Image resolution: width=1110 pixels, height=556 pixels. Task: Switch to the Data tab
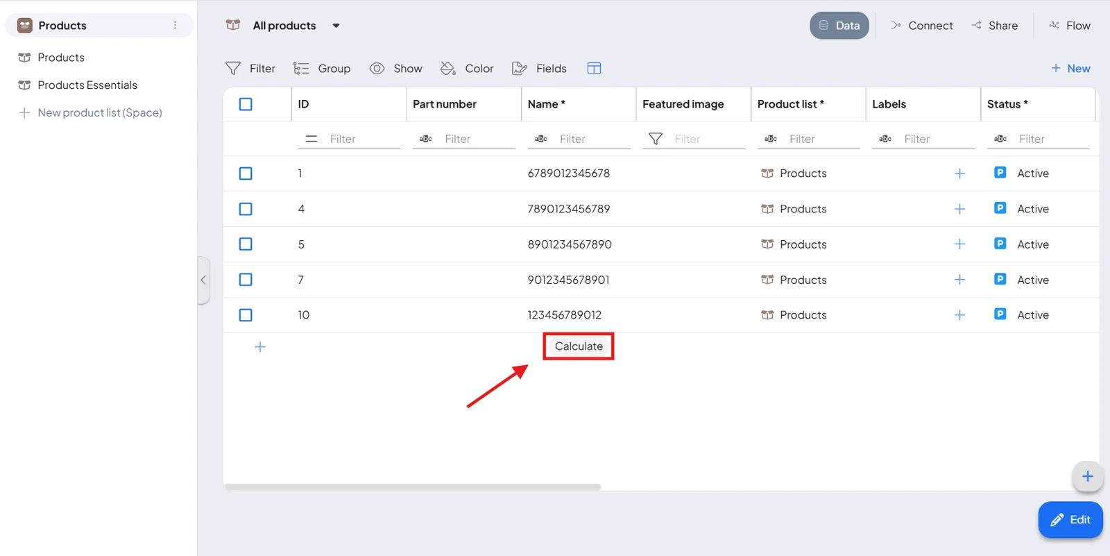click(x=839, y=26)
